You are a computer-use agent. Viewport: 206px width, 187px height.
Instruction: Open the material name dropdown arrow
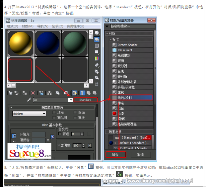pos(71,100)
